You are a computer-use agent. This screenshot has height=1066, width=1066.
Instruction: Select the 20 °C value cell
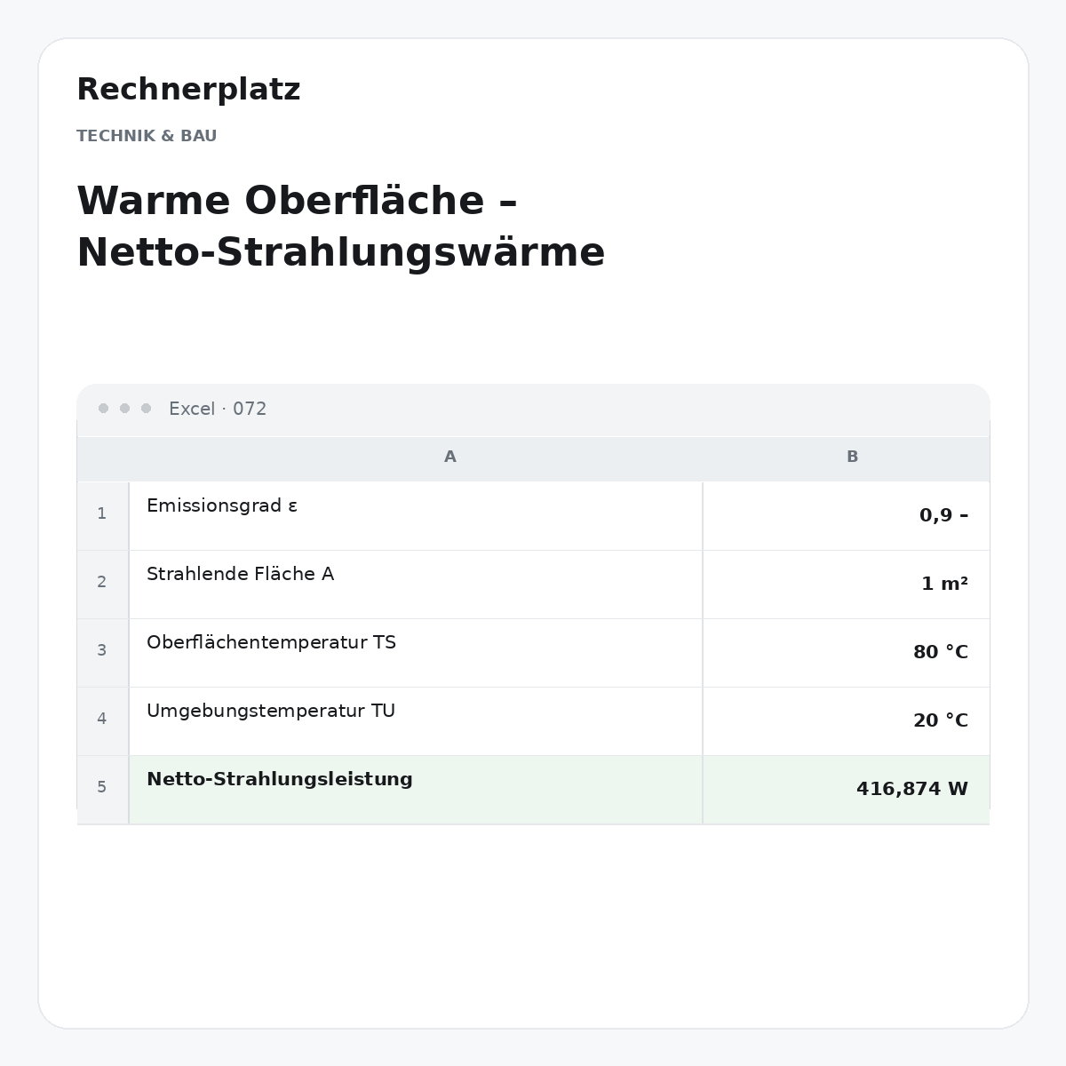point(847,721)
